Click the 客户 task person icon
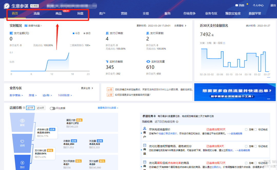 (x=145, y=128)
